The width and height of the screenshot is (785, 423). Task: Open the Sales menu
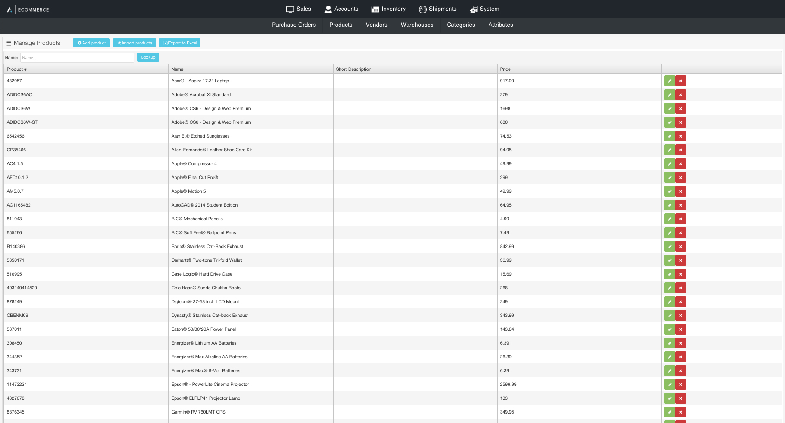click(x=299, y=9)
